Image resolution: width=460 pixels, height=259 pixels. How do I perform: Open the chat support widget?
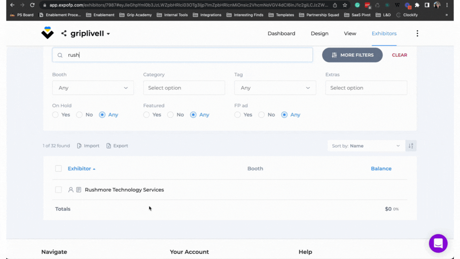tap(438, 243)
